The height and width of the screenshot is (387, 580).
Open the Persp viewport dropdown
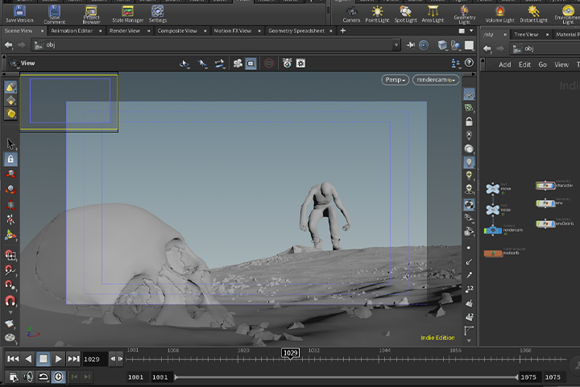(395, 80)
